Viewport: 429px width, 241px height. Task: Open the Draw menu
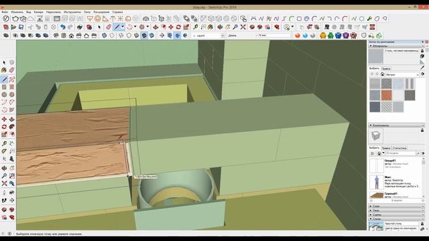(x=54, y=12)
